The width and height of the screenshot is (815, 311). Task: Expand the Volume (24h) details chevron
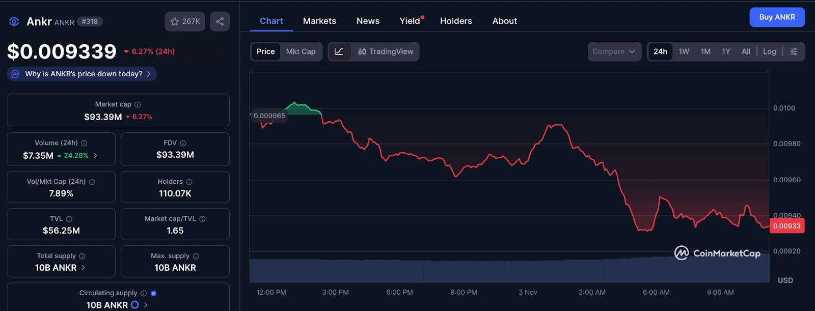[95, 156]
